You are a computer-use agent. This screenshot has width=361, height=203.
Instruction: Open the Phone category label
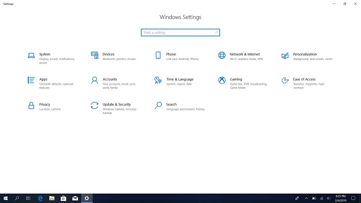(171, 54)
